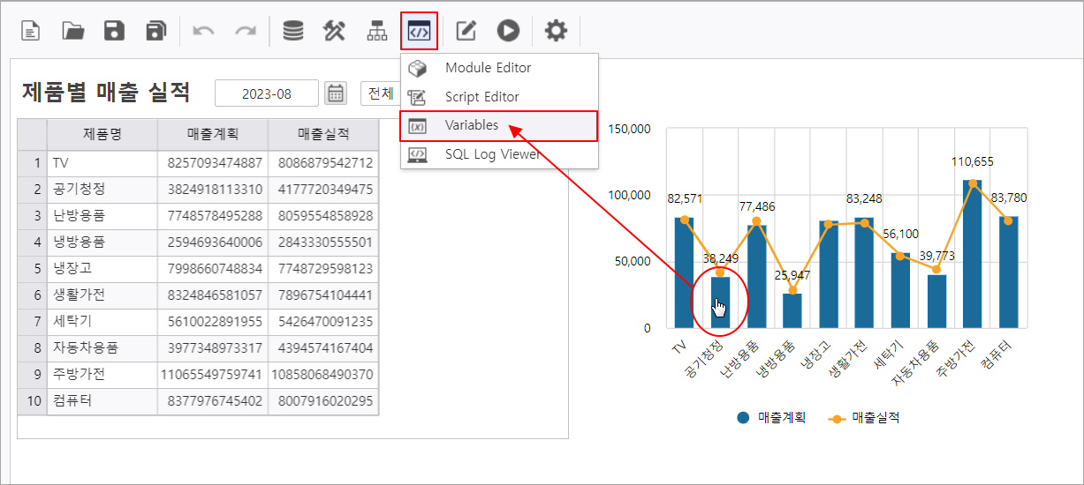This screenshot has width=1084, height=485.
Task: Click the hierarchy tree structure icon
Action: (x=377, y=31)
